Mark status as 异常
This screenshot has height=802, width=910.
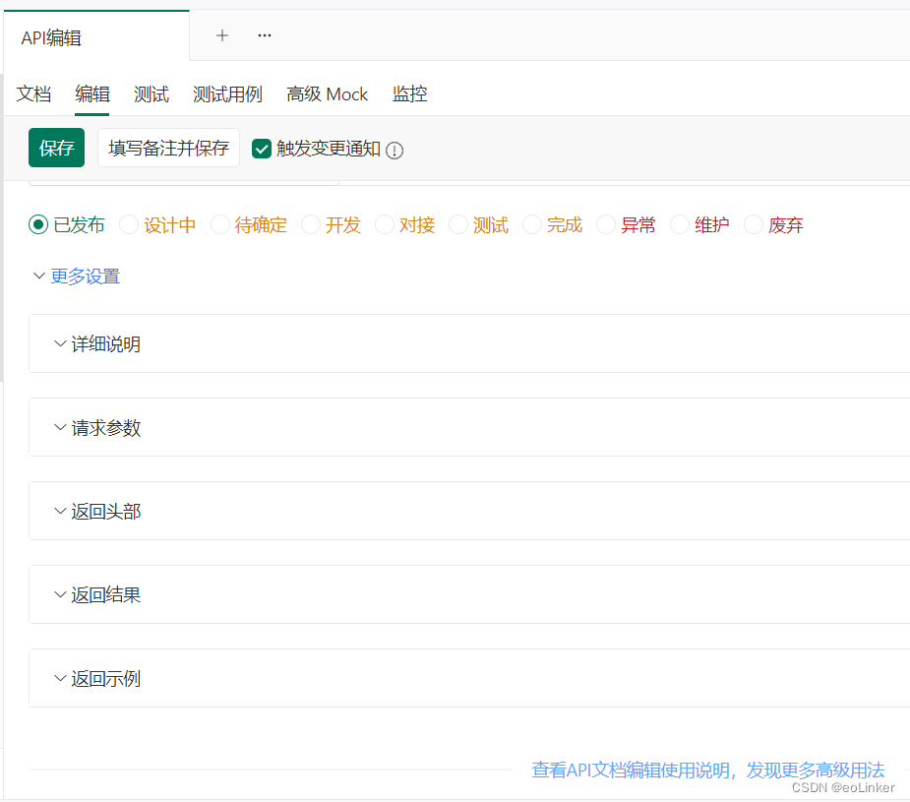tap(606, 224)
